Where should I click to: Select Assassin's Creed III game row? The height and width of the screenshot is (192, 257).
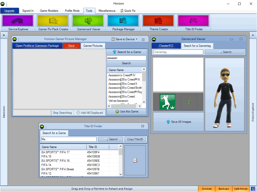tap(124, 79)
